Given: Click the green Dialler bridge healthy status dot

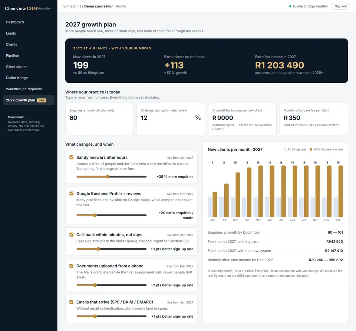Looking at the screenshot, I should [x=290, y=6].
